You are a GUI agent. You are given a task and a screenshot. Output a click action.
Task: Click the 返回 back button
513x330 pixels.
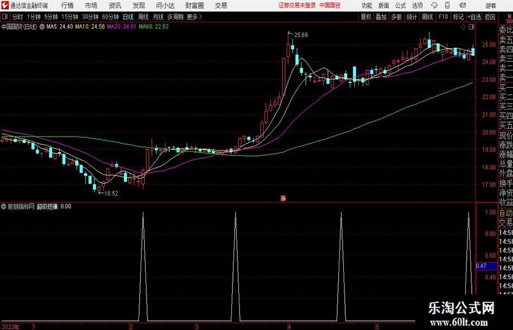click(490, 17)
